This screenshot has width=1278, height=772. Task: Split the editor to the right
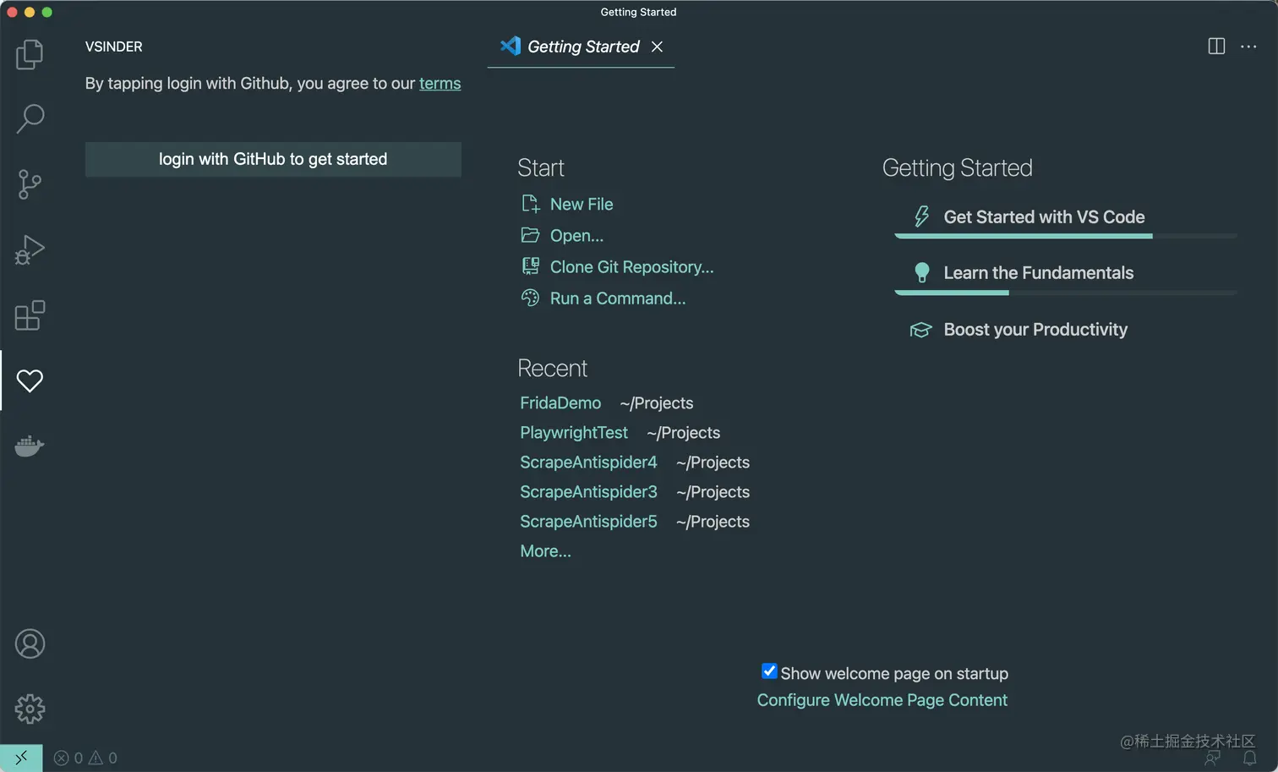pyautogui.click(x=1216, y=47)
